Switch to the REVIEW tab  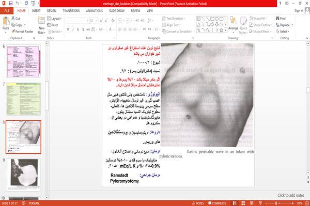point(135,11)
